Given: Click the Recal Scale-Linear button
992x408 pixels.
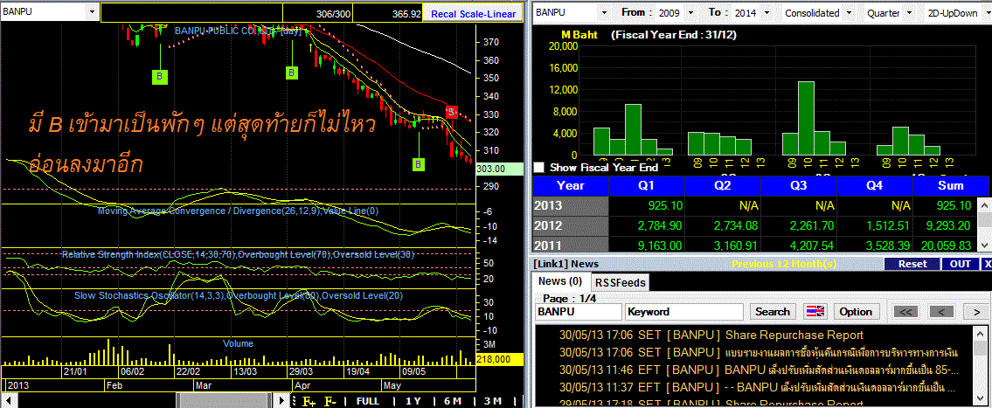Looking at the screenshot, I should [x=473, y=13].
